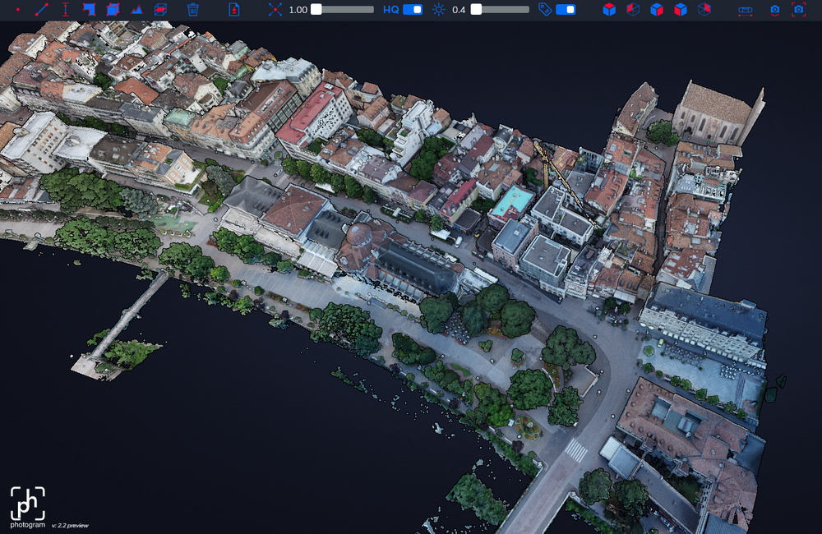The height and width of the screenshot is (534, 822).
Task: Switch to left-side view cube
Action: 681,9
